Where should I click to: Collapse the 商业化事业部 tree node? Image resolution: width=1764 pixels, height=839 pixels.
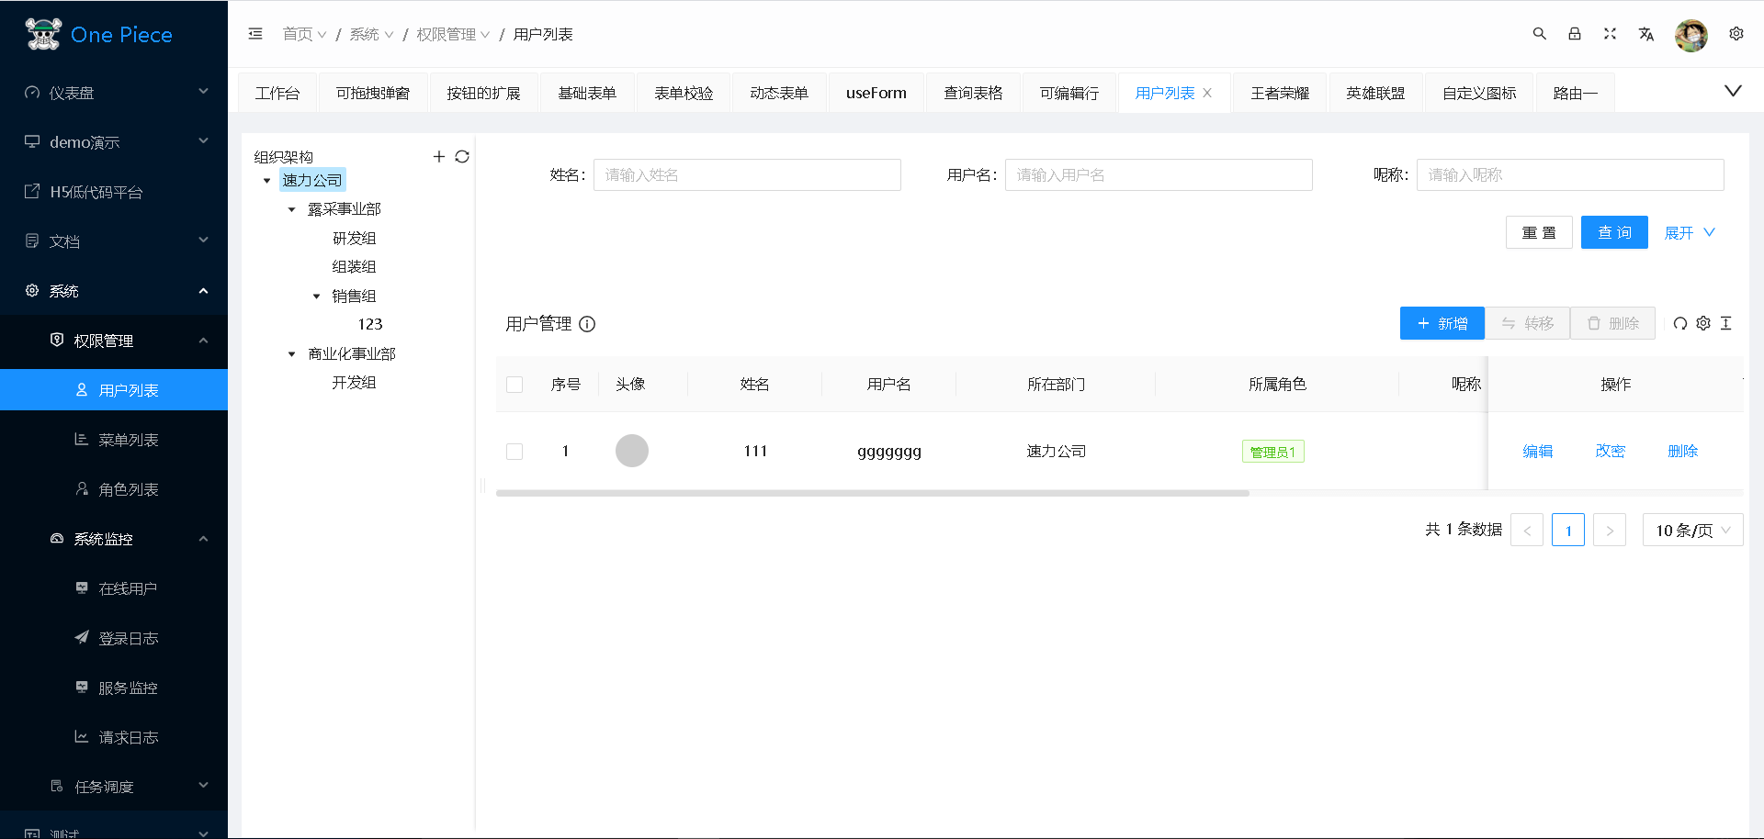pos(292,354)
